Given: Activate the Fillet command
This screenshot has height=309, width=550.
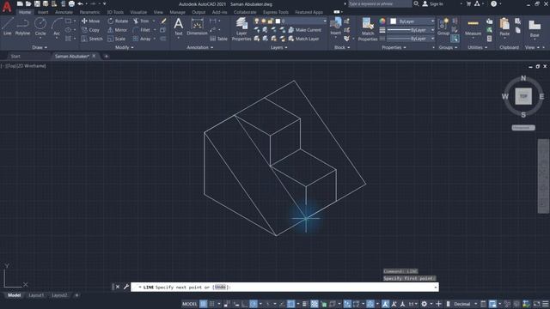Looking at the screenshot, I should (x=142, y=30).
